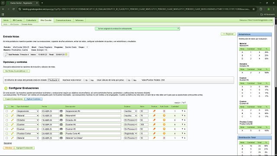
Task: Toggle select-all checkbox in table header
Action: tap(7, 107)
